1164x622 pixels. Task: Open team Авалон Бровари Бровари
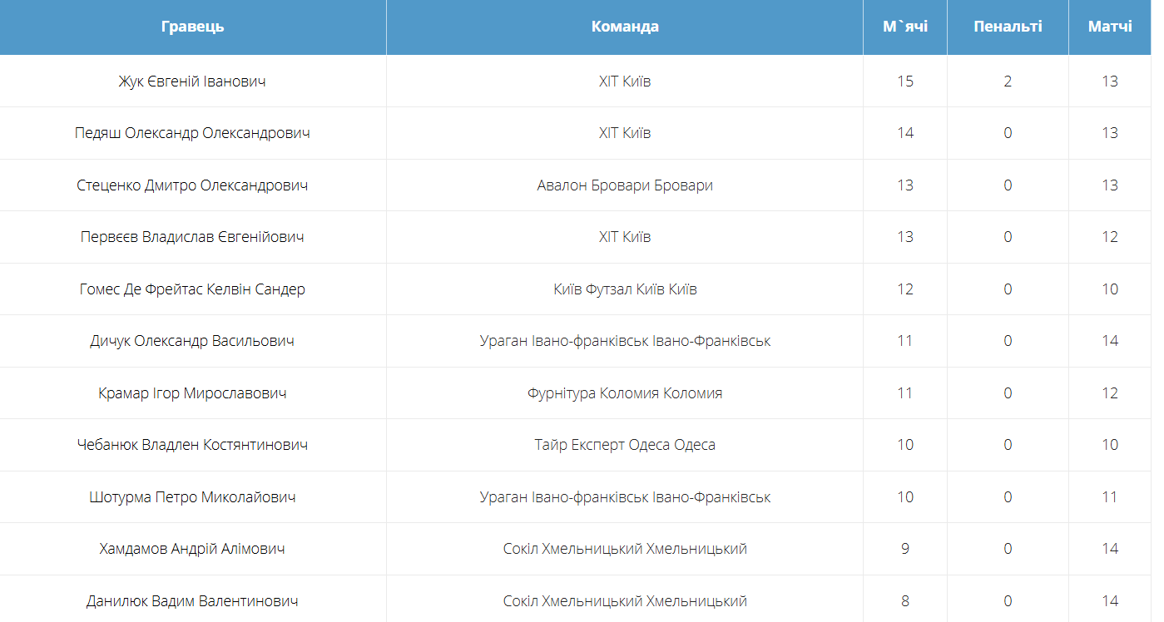coord(625,185)
